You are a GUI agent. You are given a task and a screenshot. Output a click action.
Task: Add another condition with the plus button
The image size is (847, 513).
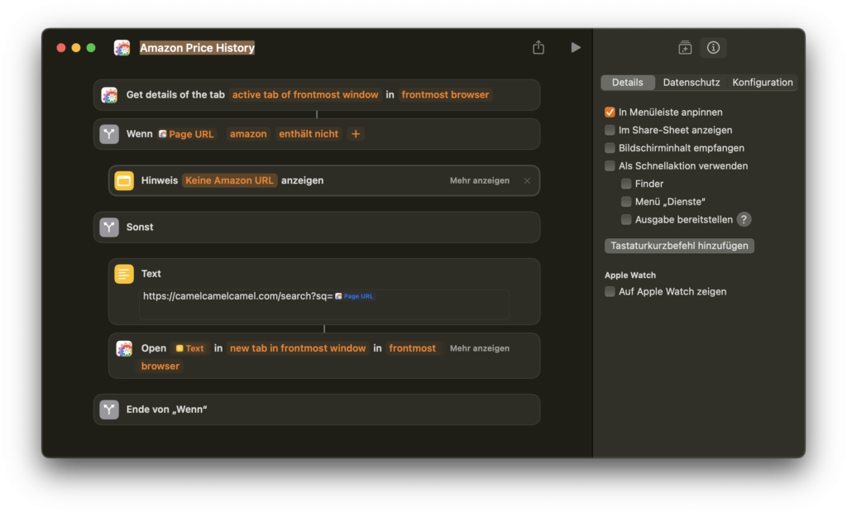tap(356, 134)
